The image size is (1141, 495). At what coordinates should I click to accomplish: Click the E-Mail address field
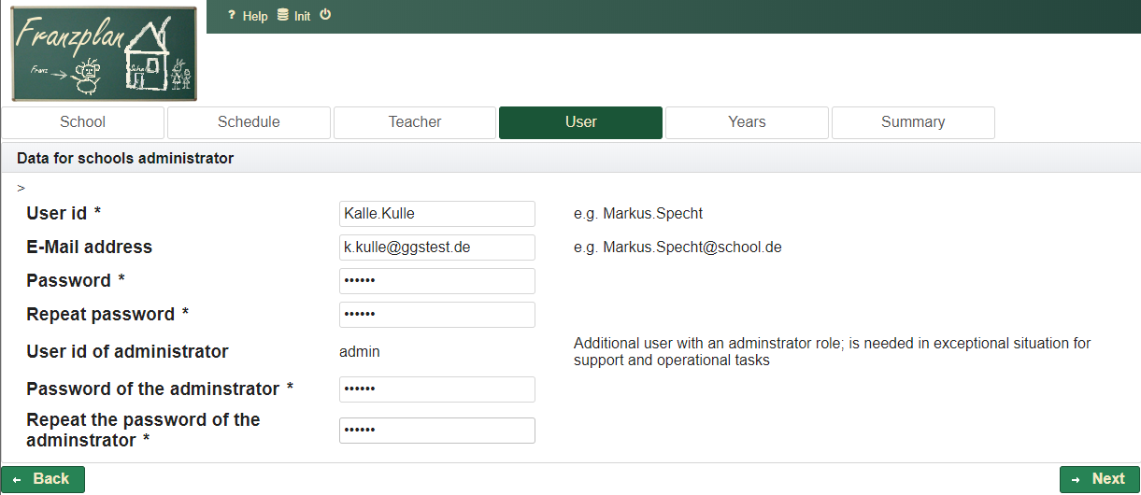tap(436, 247)
